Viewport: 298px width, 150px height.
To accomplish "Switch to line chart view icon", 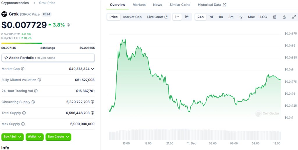I will pyautogui.click(x=177, y=17).
